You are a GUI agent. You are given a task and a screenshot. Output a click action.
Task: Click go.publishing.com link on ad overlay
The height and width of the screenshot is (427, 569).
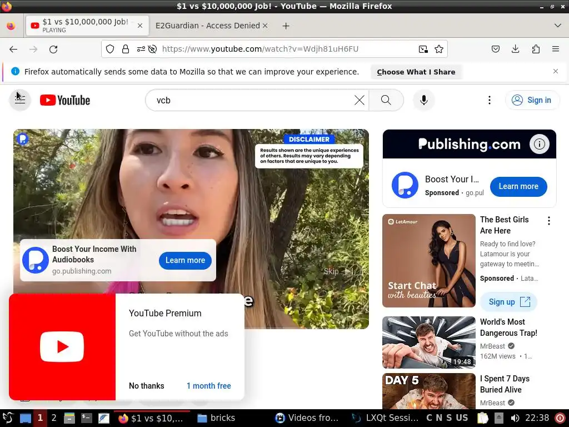82,271
